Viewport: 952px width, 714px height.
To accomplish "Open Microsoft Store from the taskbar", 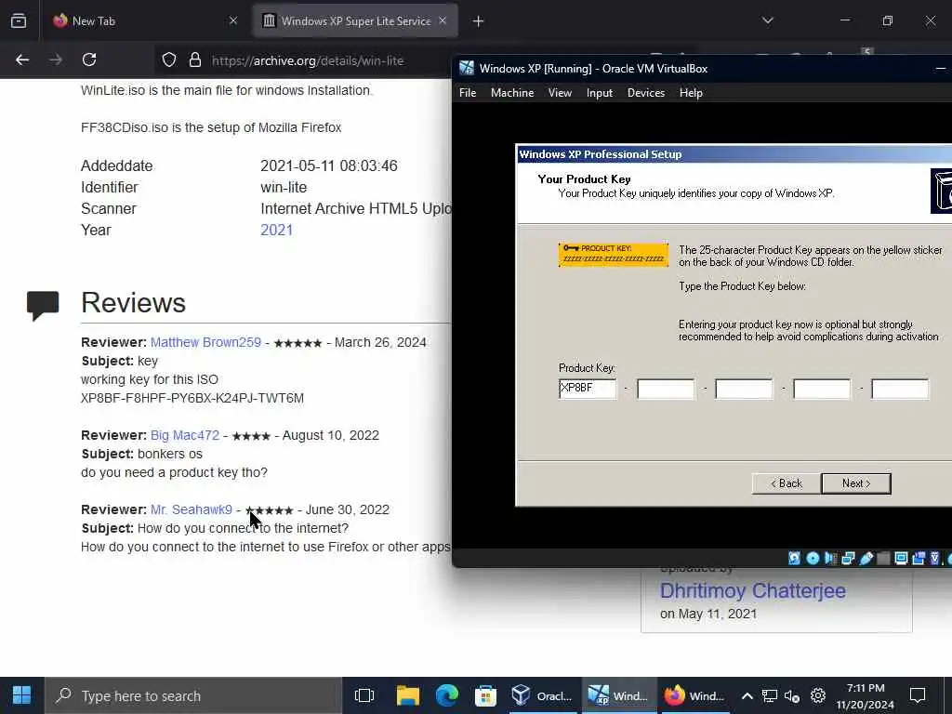I will click(485, 695).
